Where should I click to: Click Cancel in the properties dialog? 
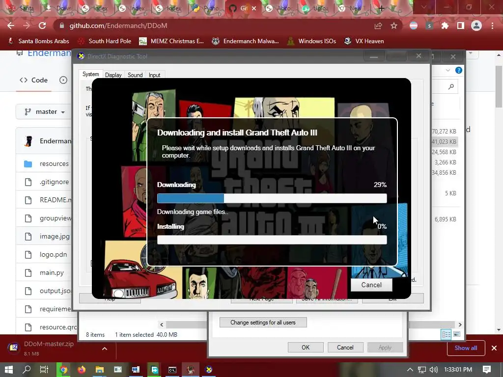(x=345, y=348)
